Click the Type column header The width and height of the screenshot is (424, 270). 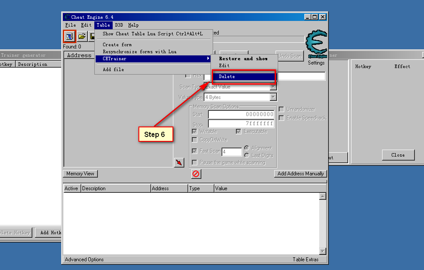[201, 188]
